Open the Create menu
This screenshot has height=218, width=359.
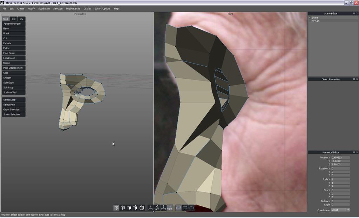(21, 9)
